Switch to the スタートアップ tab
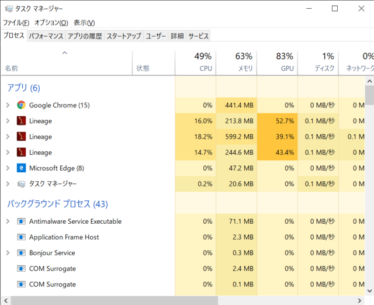This screenshot has height=305, width=374. 124,36
